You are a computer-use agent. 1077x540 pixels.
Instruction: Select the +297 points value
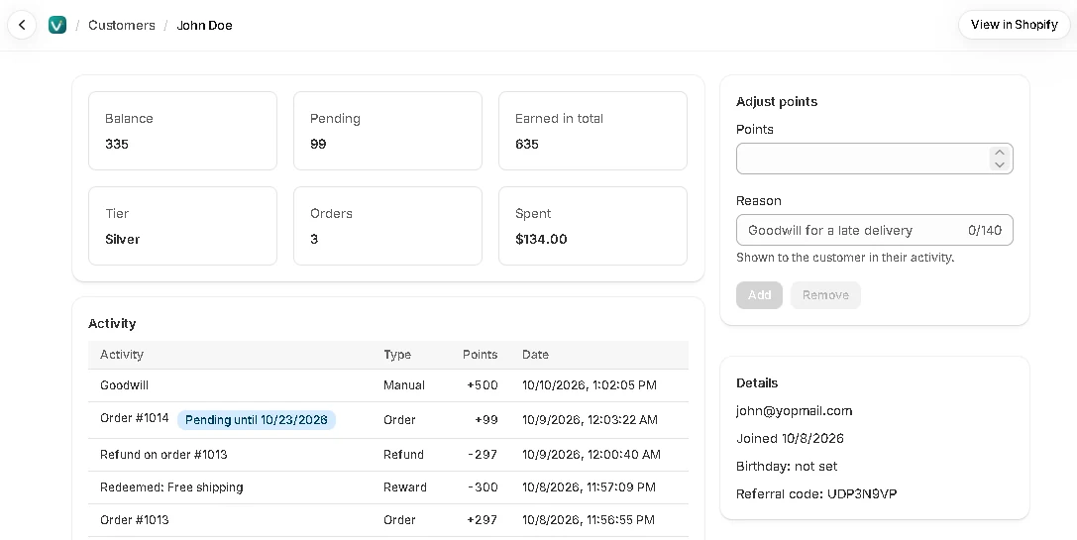[x=483, y=520]
